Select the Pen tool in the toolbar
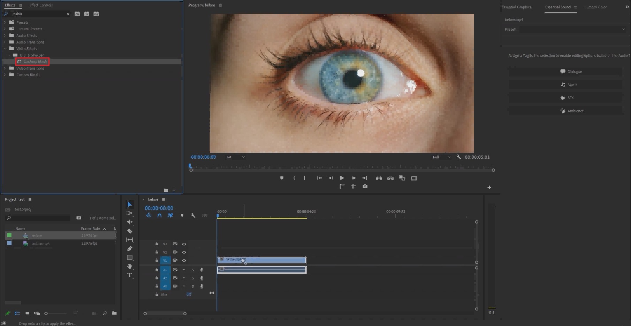 click(130, 248)
